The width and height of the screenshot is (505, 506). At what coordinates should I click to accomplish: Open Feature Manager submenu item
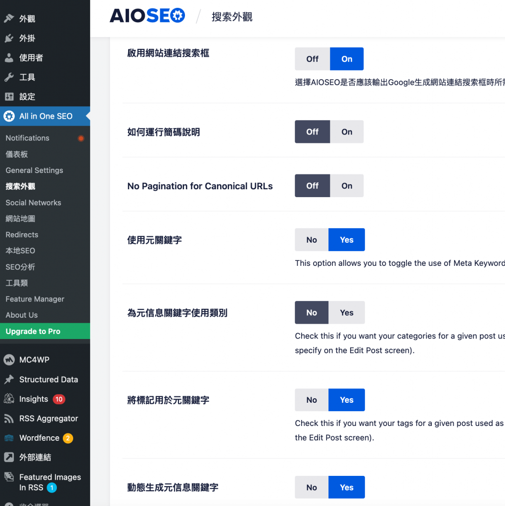pyautogui.click(x=35, y=299)
